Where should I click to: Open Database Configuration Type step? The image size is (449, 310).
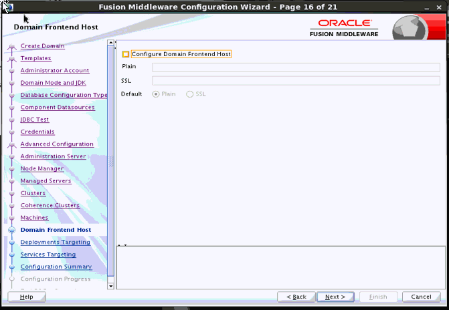[64, 96]
